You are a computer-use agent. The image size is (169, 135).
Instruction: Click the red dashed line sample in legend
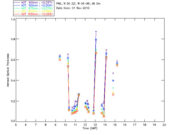tap(17, 14)
